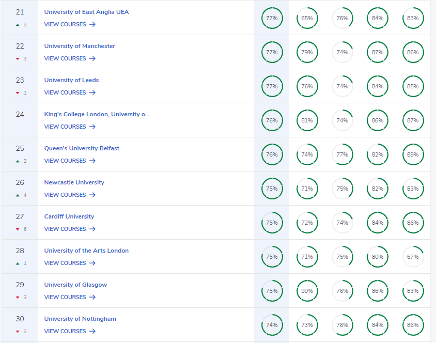
Task: Click the red down arrow at rank 27
Action: pos(18,229)
